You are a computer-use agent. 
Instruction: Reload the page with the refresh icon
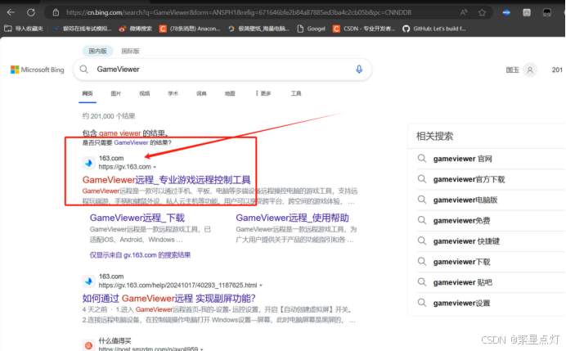(31, 12)
